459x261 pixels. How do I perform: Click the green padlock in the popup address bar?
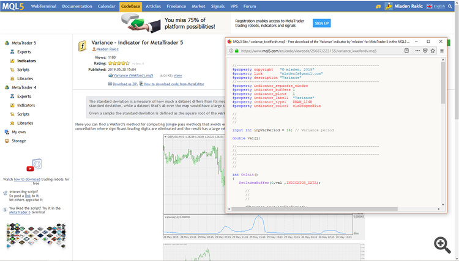click(x=236, y=51)
